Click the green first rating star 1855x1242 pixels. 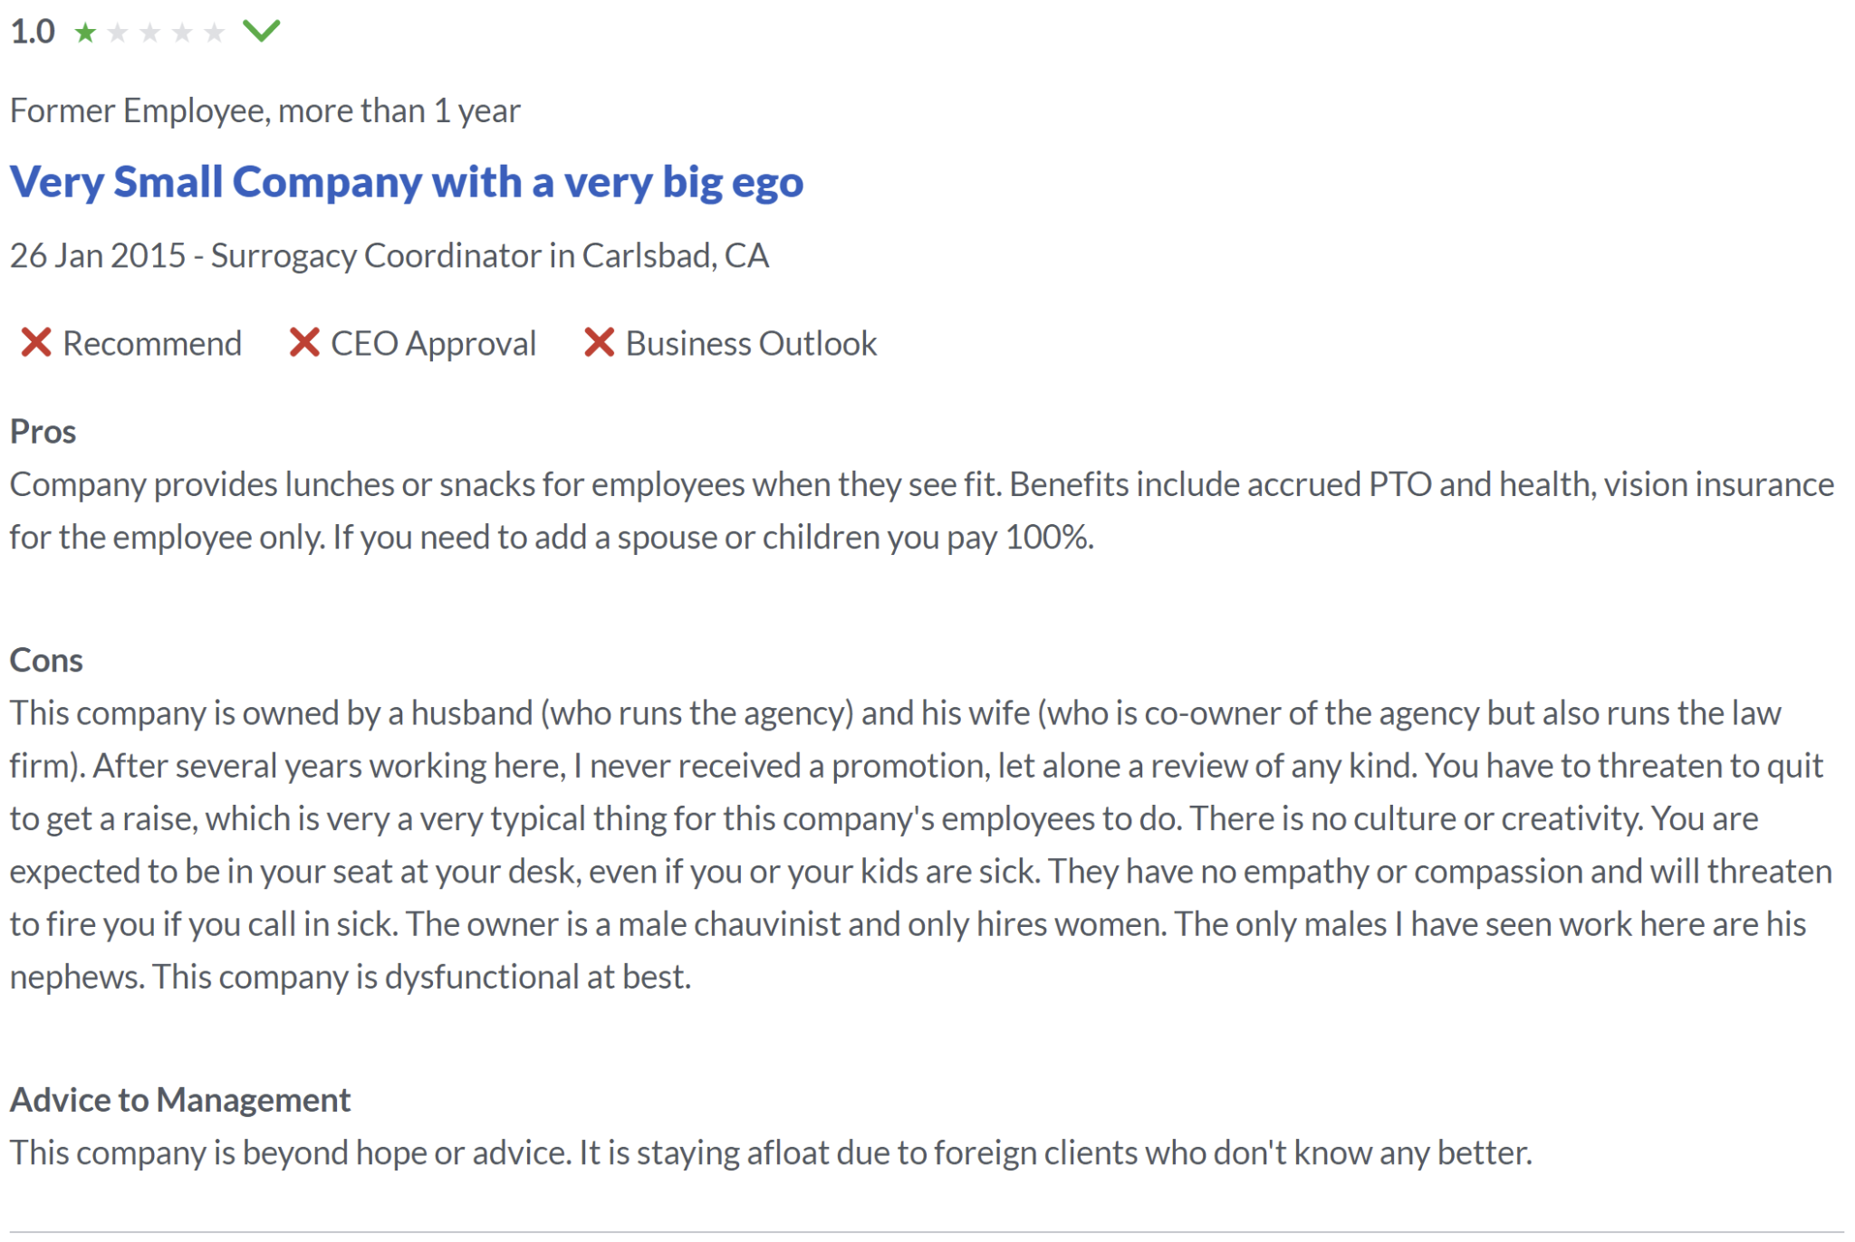(85, 33)
